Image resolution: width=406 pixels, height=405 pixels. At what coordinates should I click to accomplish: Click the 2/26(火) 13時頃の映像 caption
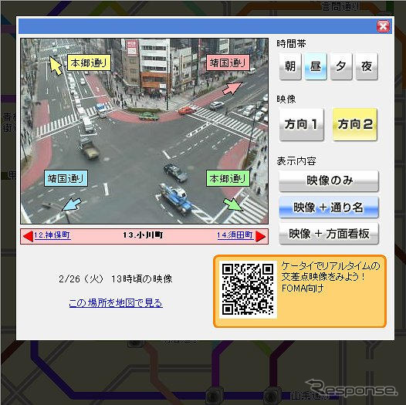click(x=116, y=279)
